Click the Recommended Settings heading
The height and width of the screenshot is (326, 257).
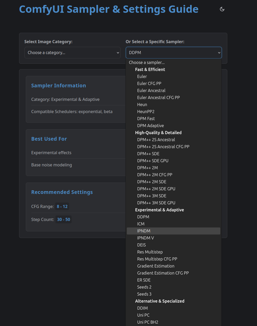coord(62,192)
